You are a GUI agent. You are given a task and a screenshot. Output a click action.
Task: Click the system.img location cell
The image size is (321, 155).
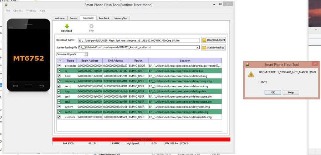tap(185, 107)
